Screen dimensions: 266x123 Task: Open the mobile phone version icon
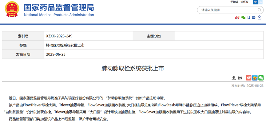pos(249,18)
